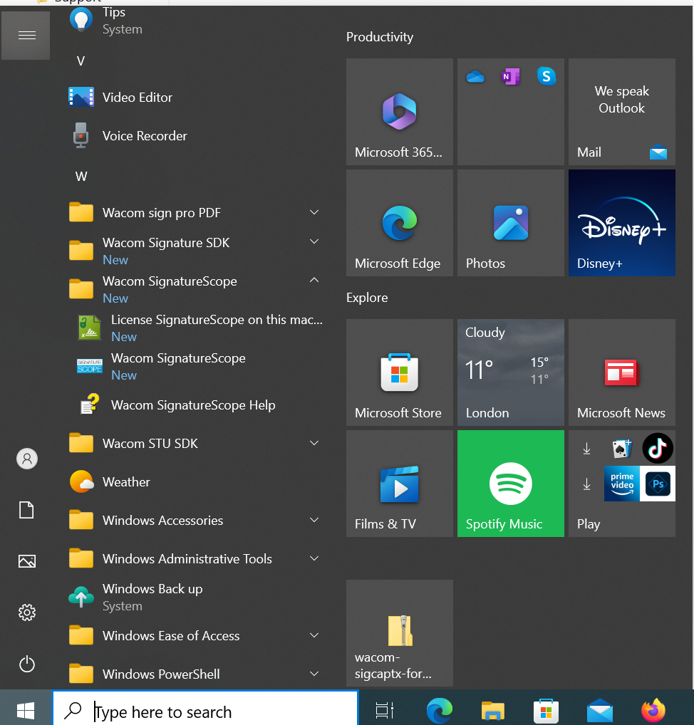Image resolution: width=694 pixels, height=725 pixels.
Task: Open the wacom-sigcaptx zip file tile
Action: coord(399,633)
